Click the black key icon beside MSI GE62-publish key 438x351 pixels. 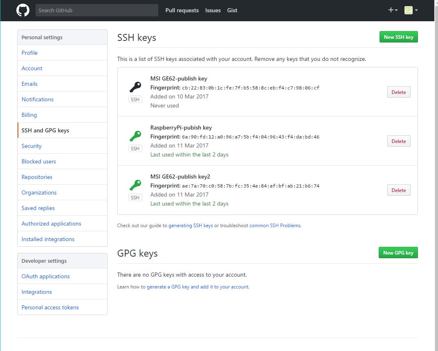click(x=135, y=86)
